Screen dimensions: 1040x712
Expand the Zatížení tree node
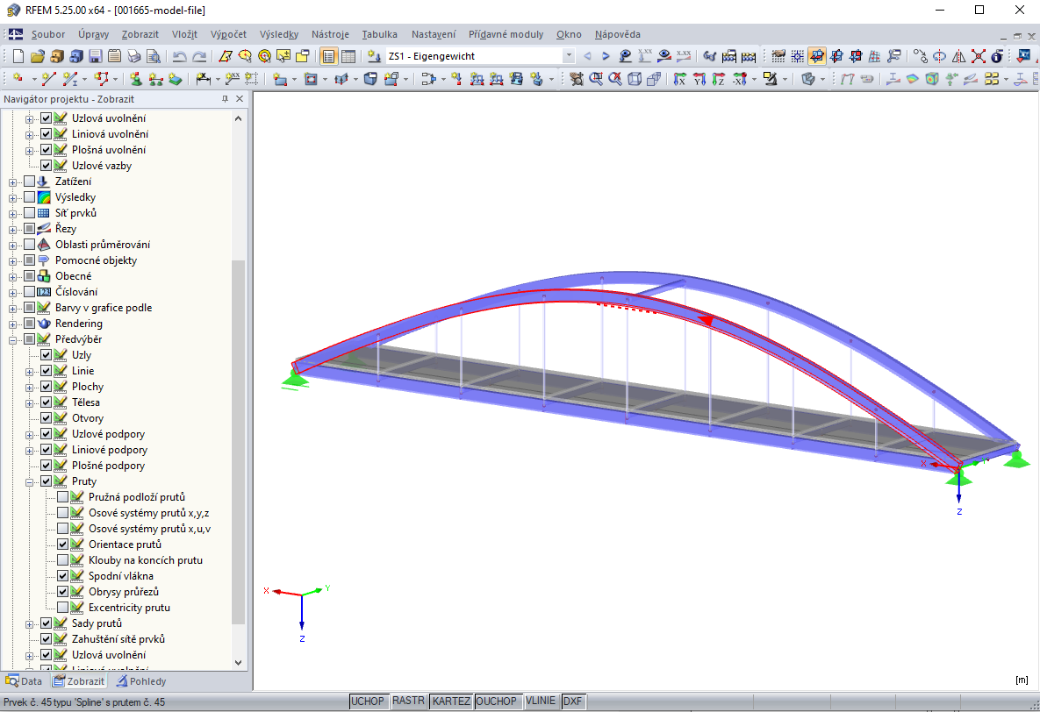(x=12, y=182)
